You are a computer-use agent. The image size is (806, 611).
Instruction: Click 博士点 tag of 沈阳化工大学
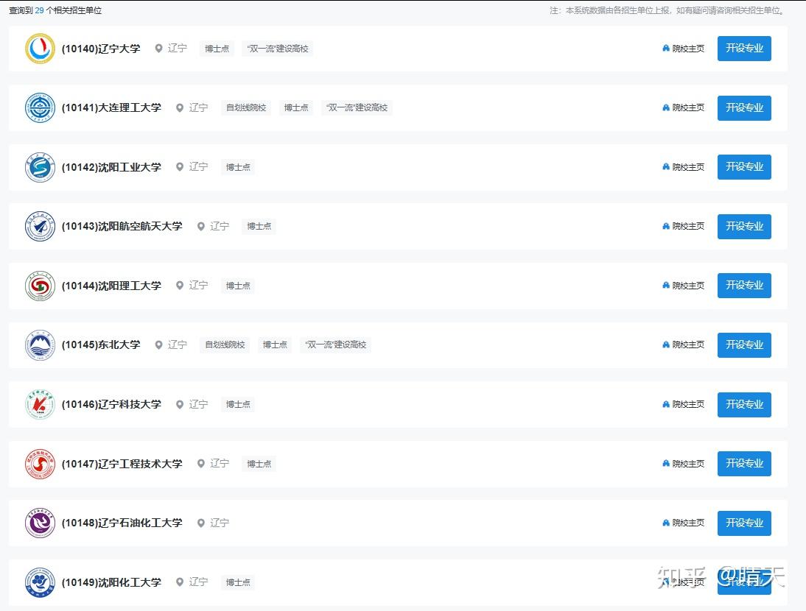coord(238,583)
